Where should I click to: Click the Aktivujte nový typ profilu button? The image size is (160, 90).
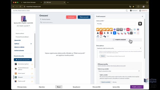23,59
